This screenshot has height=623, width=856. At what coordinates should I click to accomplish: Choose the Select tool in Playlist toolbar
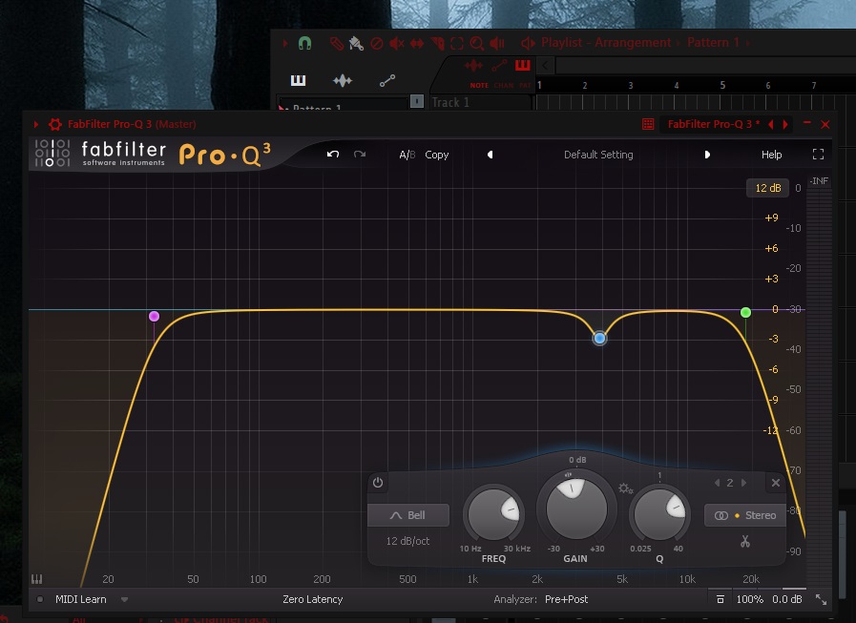coord(457,43)
